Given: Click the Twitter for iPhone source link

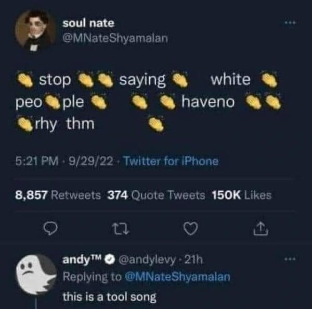Looking at the screenshot, I should coord(175,162).
